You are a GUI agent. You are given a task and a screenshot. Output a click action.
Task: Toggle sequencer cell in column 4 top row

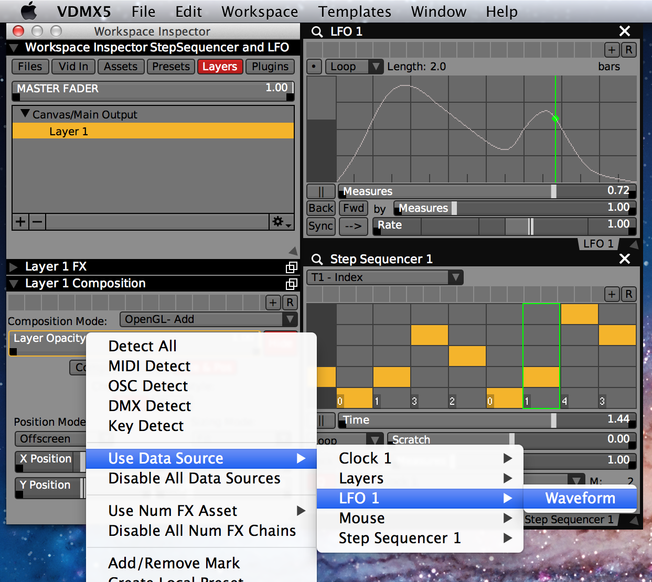point(579,314)
